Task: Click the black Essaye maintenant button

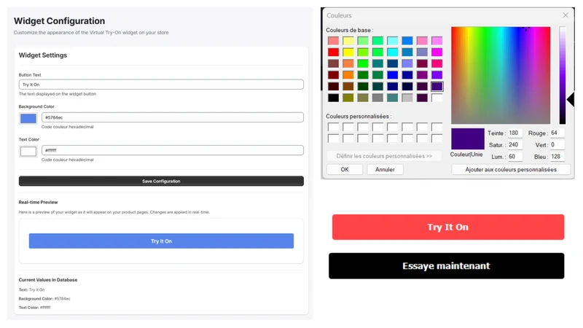Action: click(x=446, y=266)
